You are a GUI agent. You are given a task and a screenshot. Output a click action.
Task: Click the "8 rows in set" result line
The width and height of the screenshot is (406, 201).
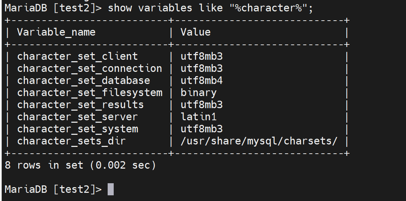[81, 165]
